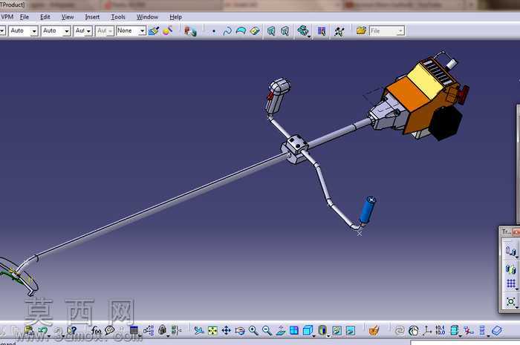Click the black and green crossed-tools icon
520x345 pixels.
(339, 31)
